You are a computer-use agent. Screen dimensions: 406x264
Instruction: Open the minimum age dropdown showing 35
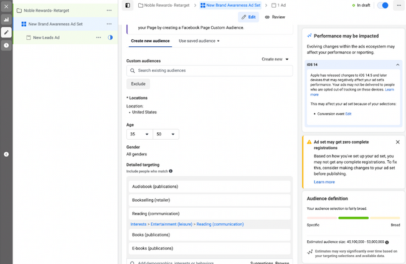[139, 134]
